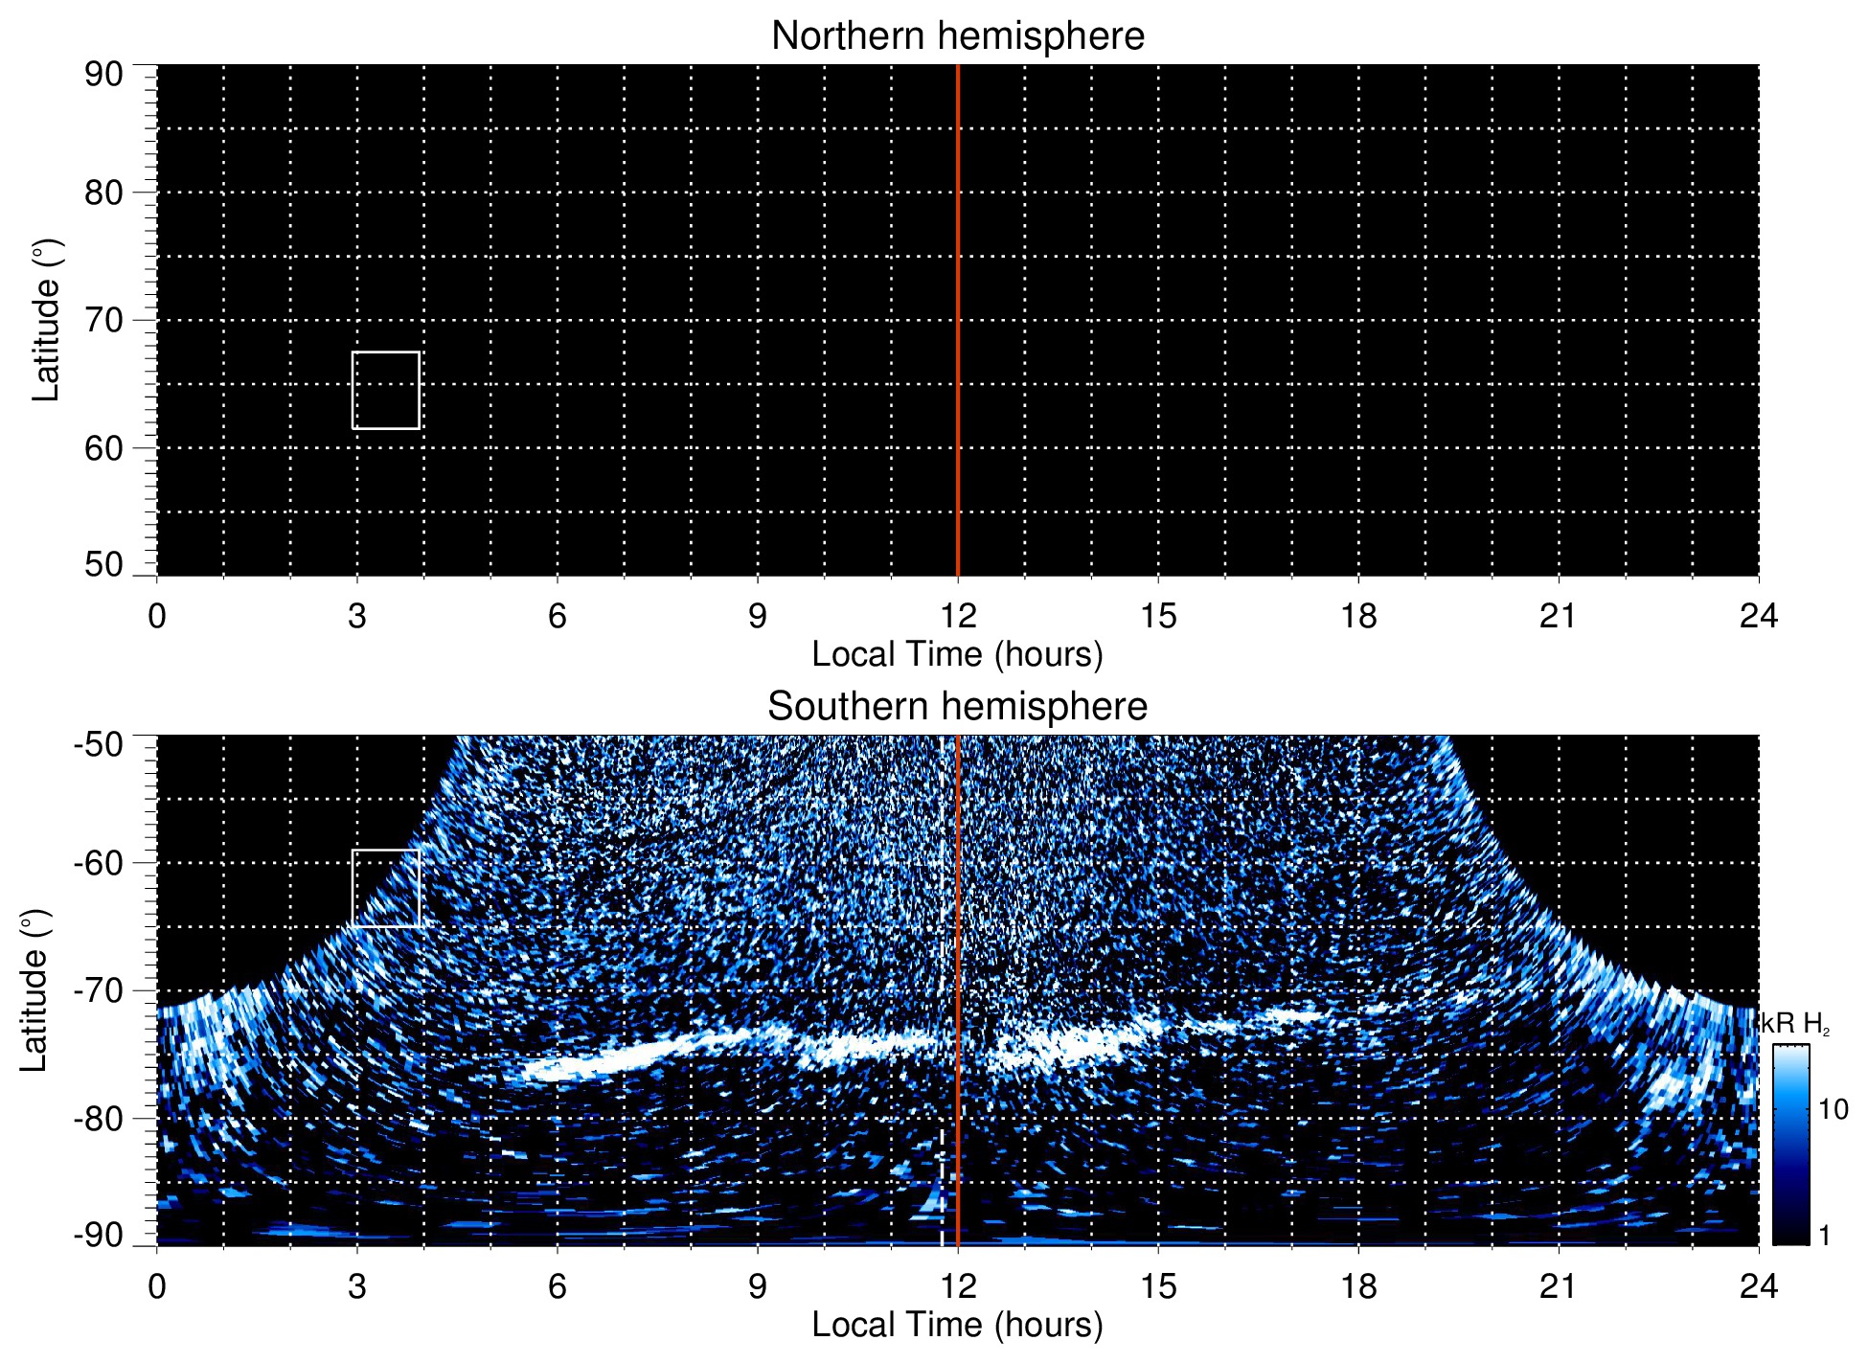
Task: Click the kR H2 colorbar gradient
Action: coord(1789,1145)
